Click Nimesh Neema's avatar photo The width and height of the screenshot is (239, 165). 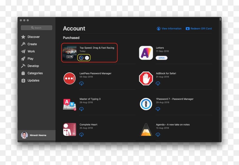(x=24, y=135)
